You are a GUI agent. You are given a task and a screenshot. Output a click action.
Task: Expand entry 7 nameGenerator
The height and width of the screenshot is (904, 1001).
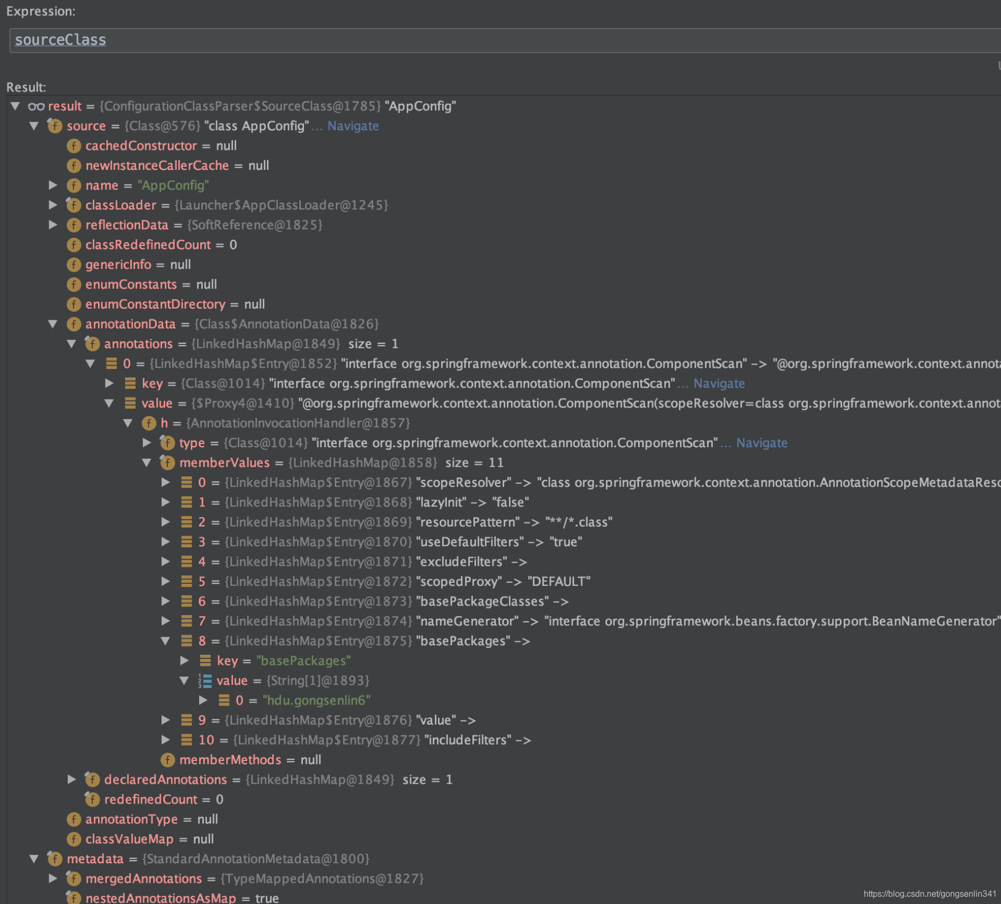click(x=166, y=621)
